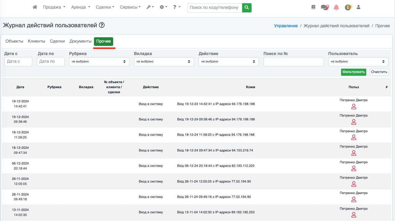Click the Управление breadcrumb link

click(x=286, y=26)
